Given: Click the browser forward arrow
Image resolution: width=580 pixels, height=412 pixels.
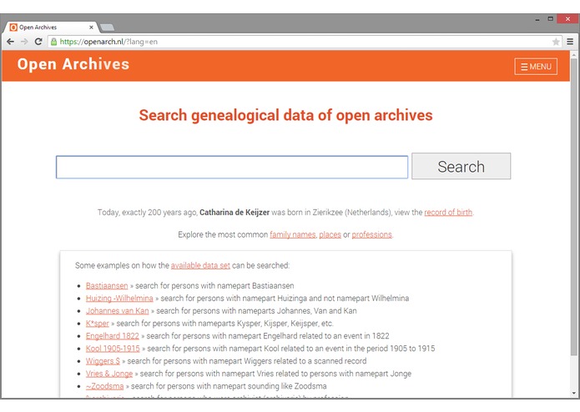Looking at the screenshot, I should pyautogui.click(x=24, y=42).
